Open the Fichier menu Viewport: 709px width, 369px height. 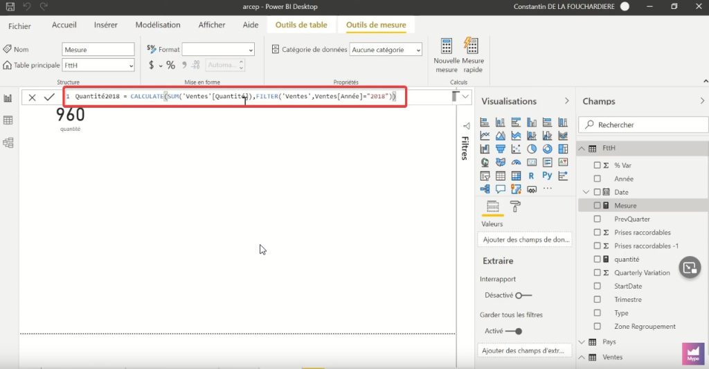(x=19, y=26)
